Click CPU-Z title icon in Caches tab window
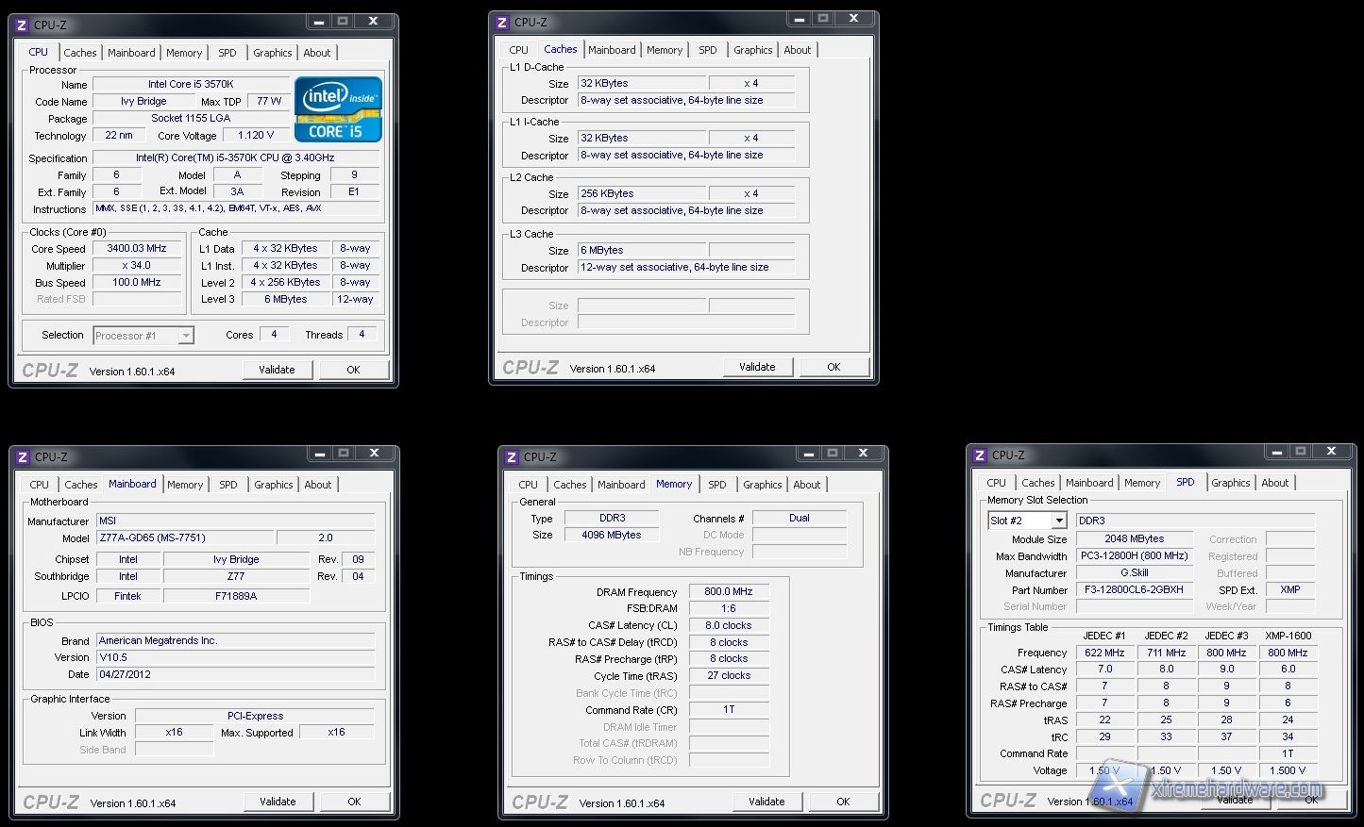 click(x=502, y=22)
